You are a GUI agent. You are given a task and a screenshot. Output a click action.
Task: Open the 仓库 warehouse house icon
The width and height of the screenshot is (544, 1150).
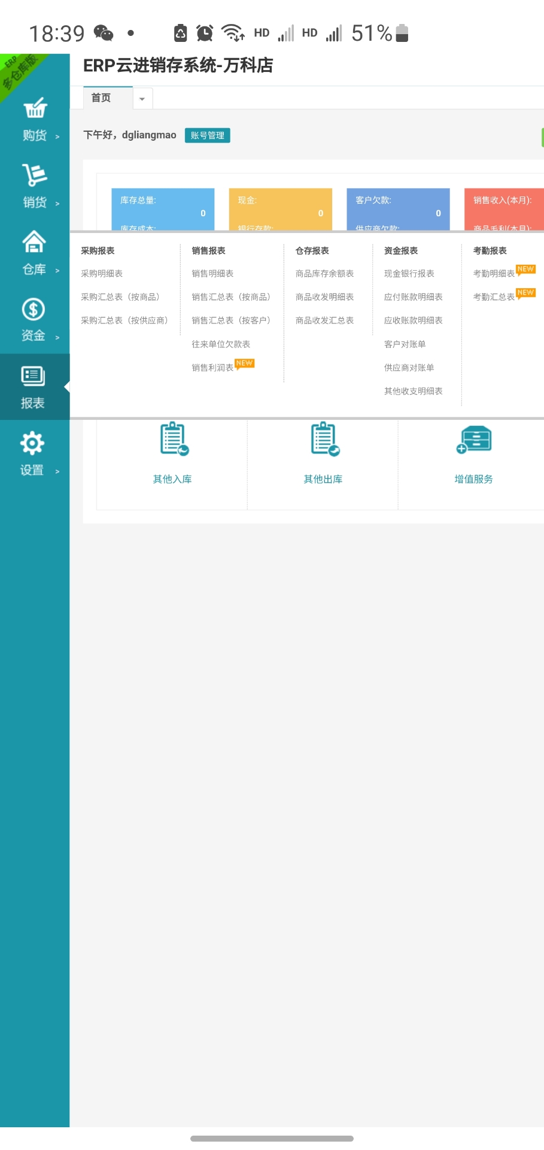[x=34, y=242]
